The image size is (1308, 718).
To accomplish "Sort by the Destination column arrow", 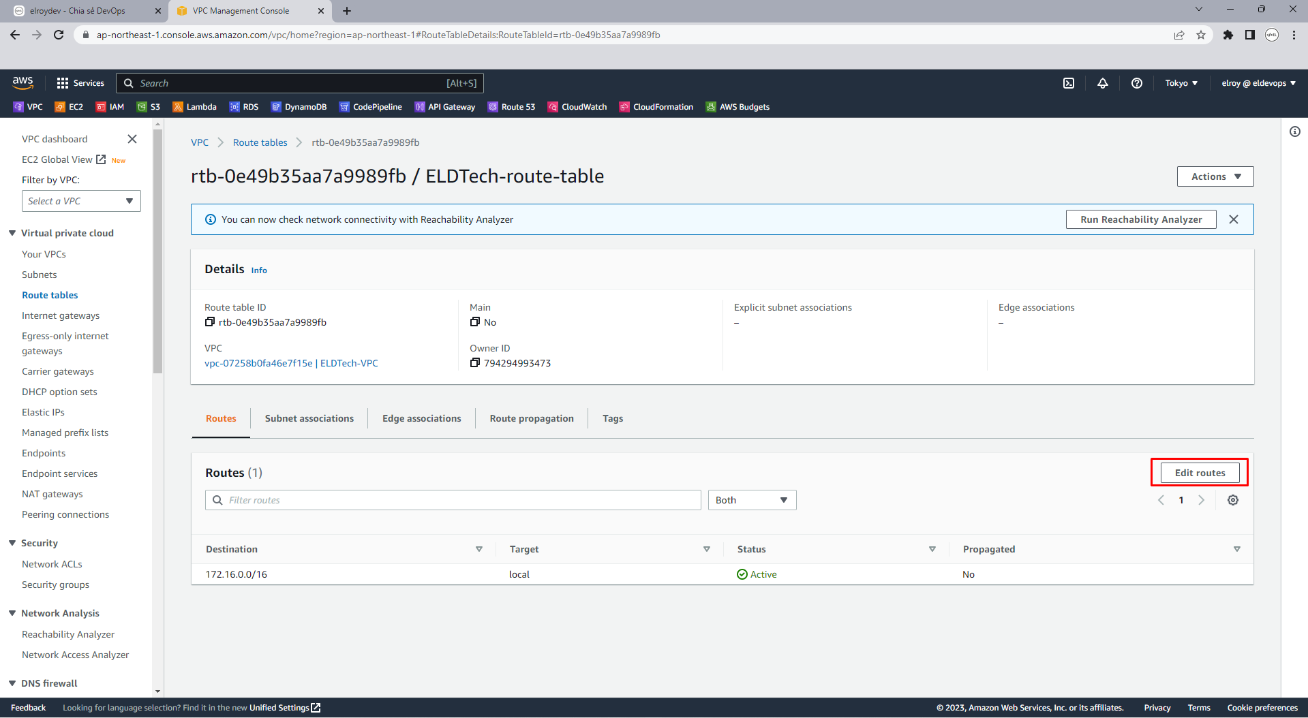I will tap(479, 549).
